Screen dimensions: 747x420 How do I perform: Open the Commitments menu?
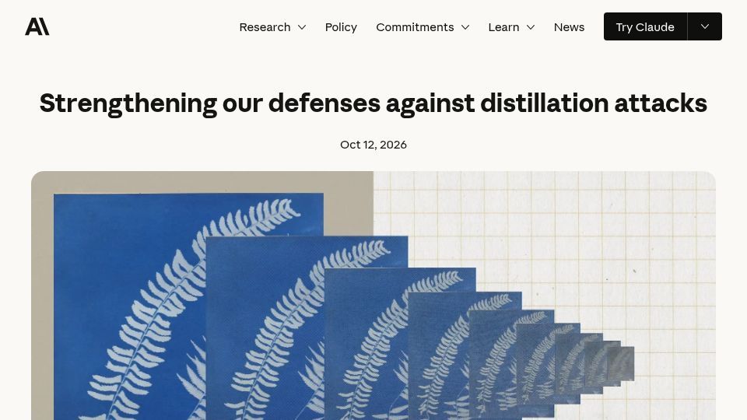[x=415, y=27]
